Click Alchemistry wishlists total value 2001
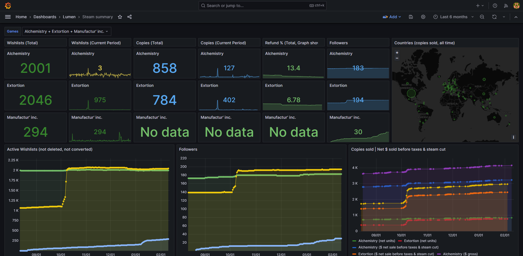 tap(36, 68)
